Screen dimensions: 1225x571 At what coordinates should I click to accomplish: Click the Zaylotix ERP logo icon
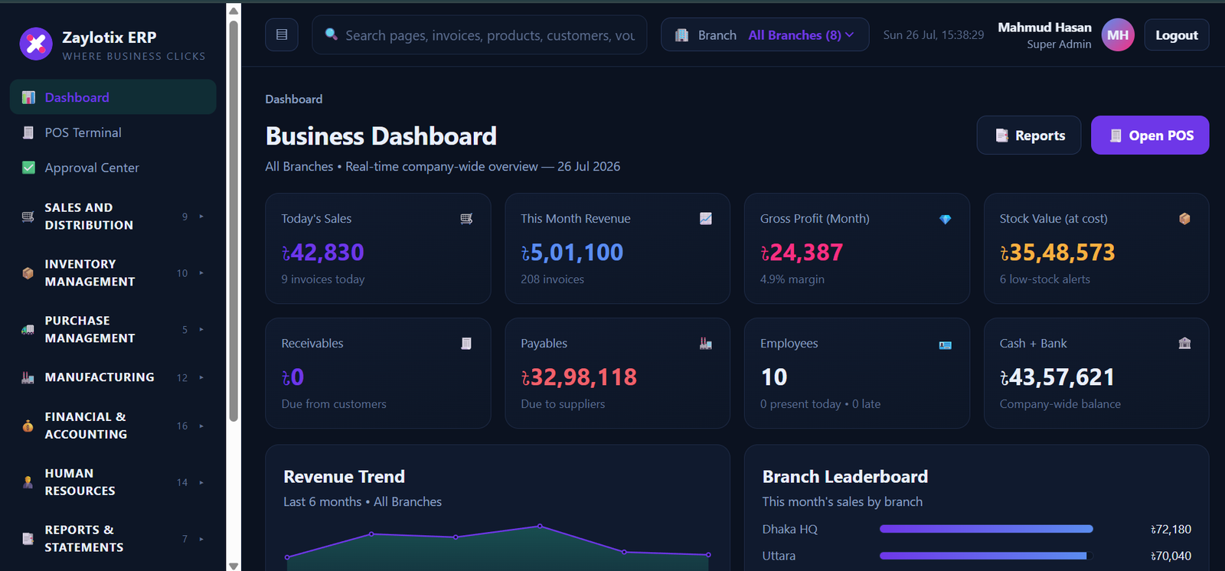36,44
